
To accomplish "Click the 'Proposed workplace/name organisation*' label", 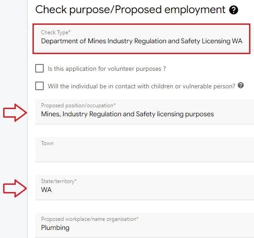I will [90, 219].
